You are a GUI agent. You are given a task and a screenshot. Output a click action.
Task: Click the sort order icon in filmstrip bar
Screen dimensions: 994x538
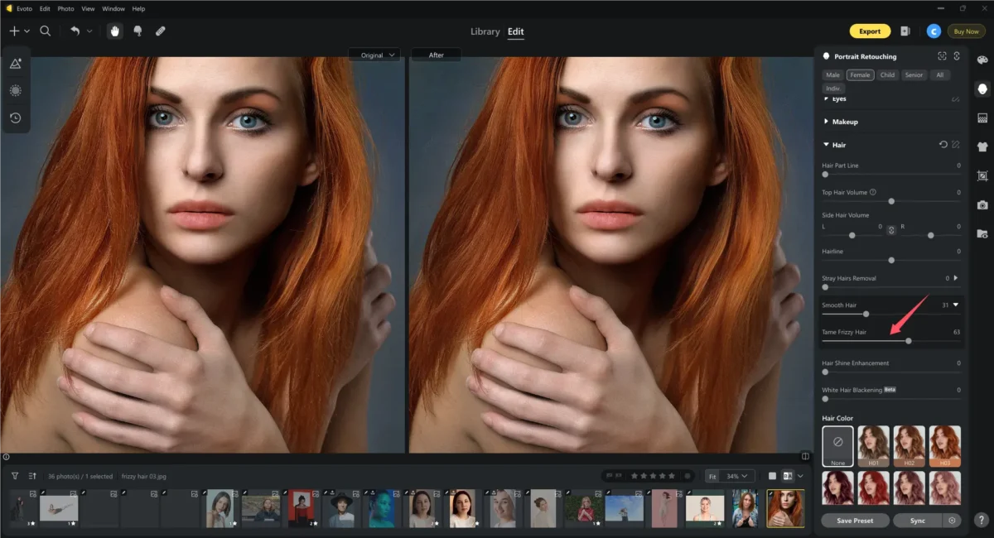[32, 476]
